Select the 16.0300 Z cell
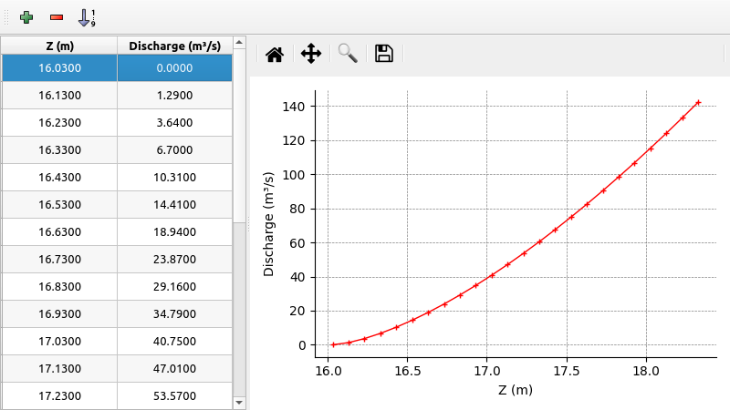730x410 pixels. tap(59, 68)
